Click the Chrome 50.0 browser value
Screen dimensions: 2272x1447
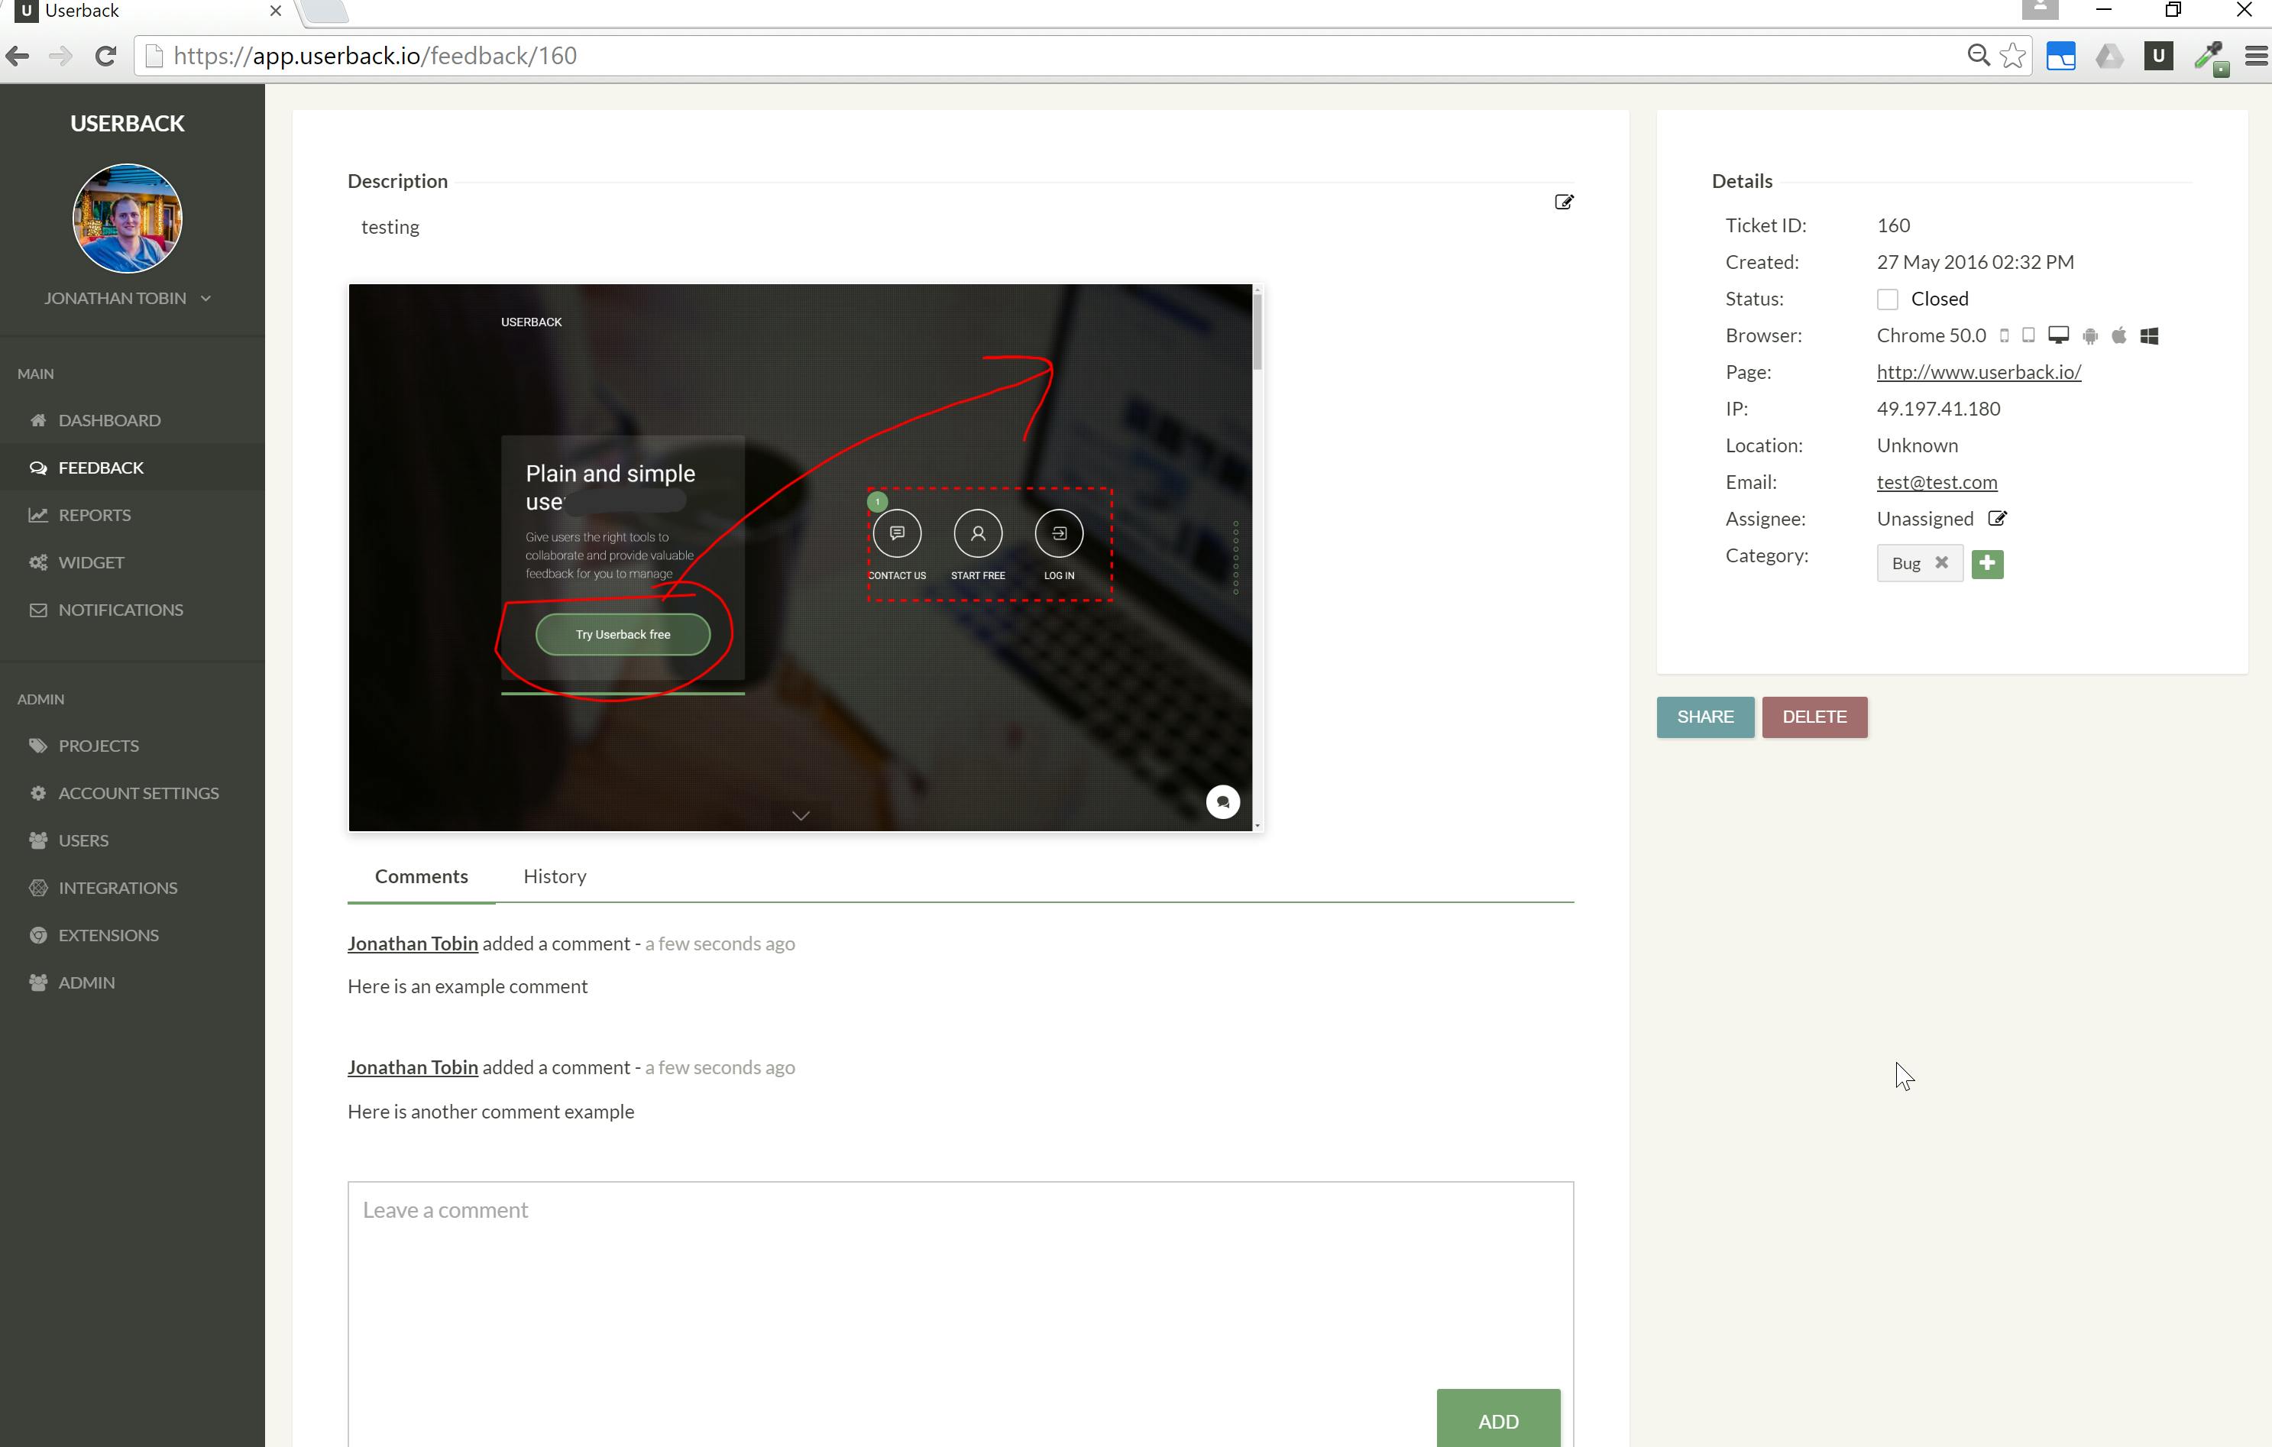tap(1931, 335)
